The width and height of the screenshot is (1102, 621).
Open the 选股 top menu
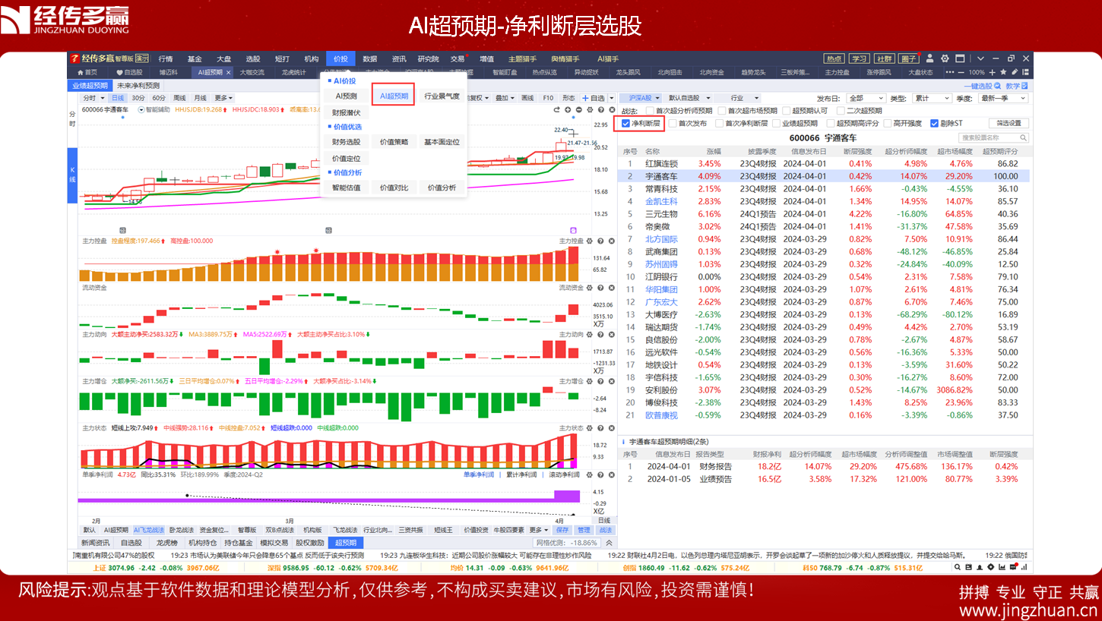[x=252, y=58]
